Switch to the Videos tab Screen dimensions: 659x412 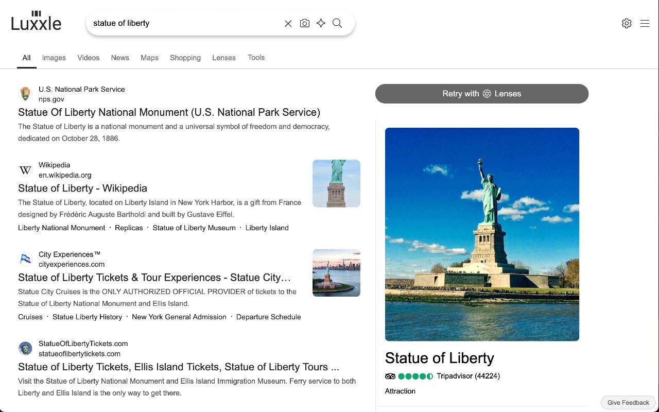(89, 58)
